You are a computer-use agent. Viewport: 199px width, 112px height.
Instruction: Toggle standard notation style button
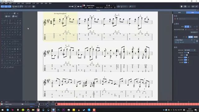(x=186, y=26)
